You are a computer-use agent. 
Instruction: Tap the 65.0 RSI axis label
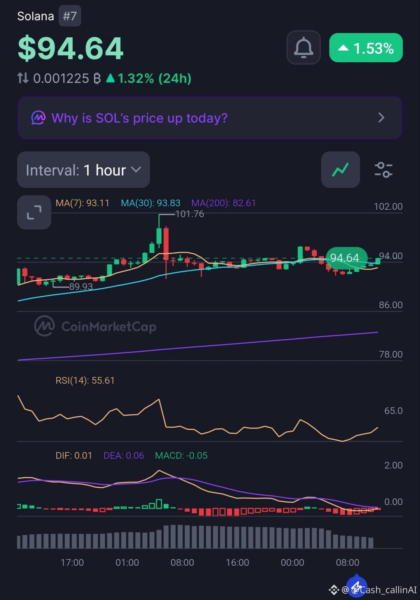(393, 411)
